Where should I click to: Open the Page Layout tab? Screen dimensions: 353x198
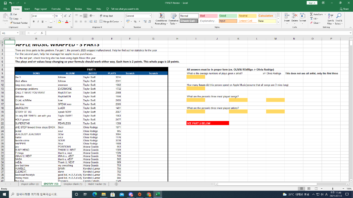41,9
